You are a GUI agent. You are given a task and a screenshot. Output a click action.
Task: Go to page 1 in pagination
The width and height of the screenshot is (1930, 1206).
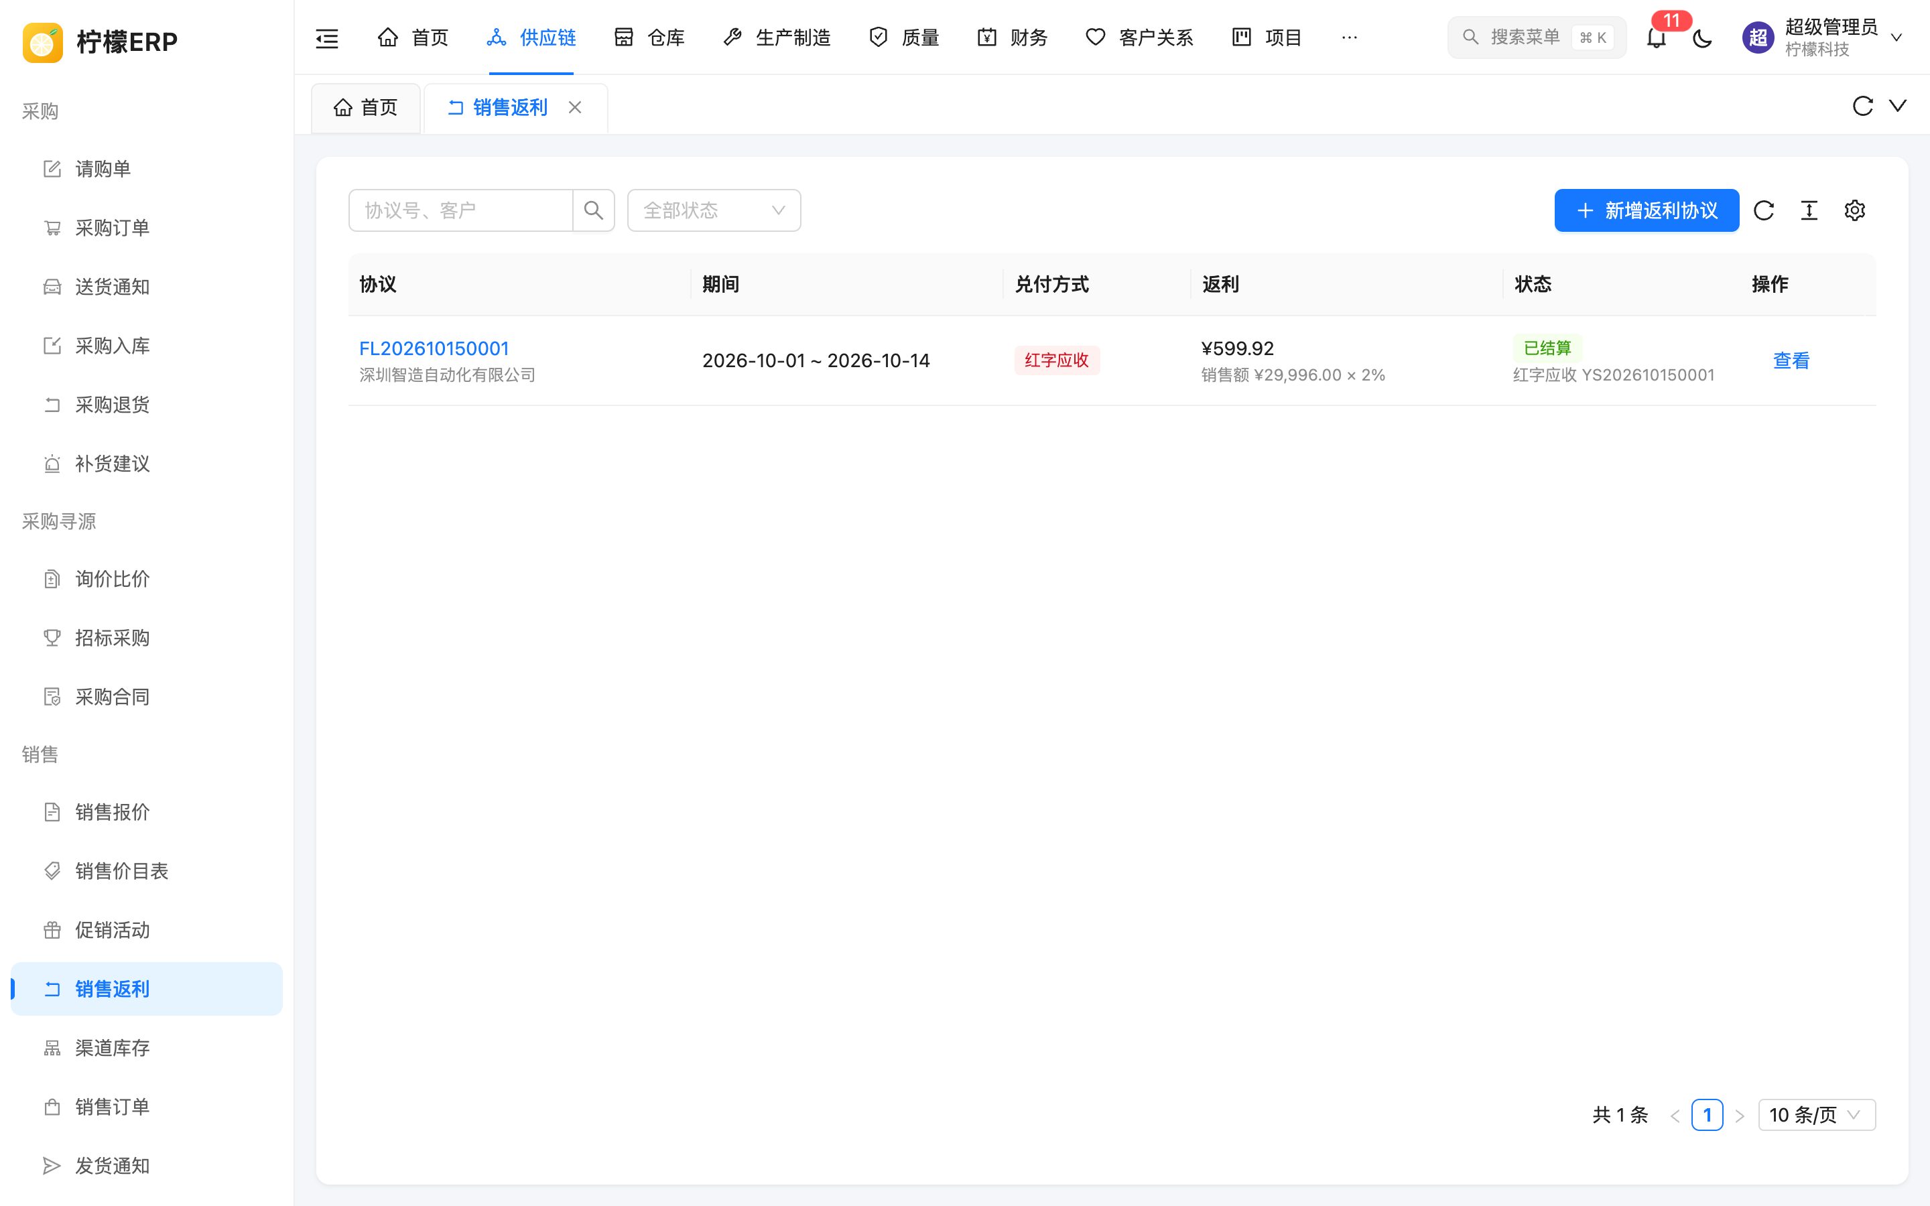pyautogui.click(x=1708, y=1115)
